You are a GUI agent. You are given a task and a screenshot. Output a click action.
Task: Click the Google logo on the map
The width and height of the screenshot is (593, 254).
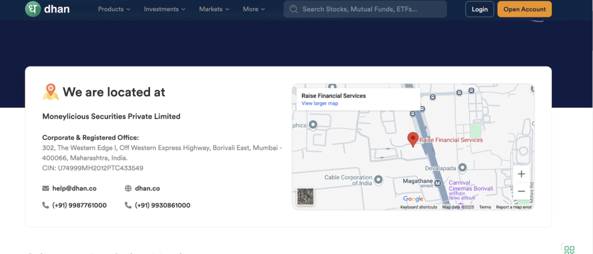[x=413, y=199]
